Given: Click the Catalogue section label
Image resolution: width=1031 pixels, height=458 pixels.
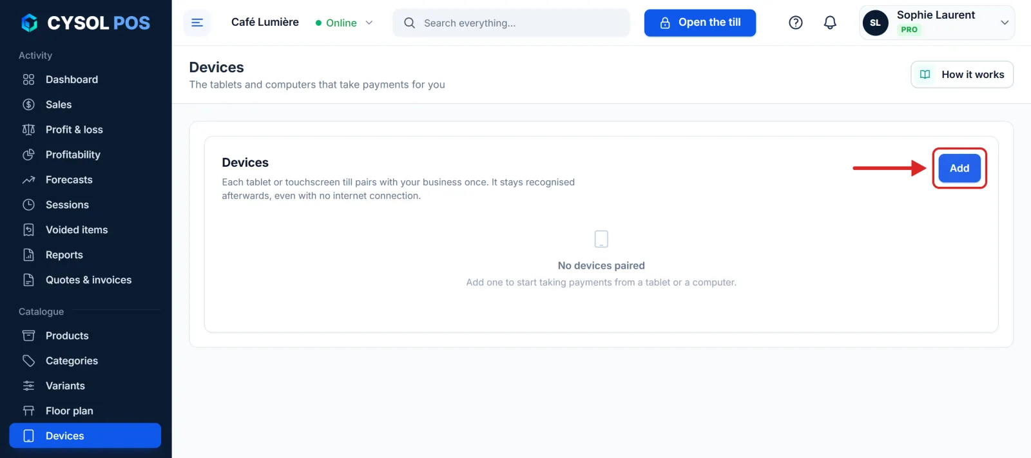Looking at the screenshot, I should click(41, 312).
